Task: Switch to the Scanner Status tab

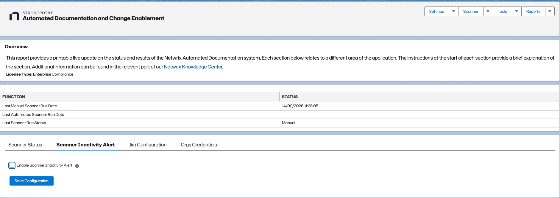Action: pos(25,145)
